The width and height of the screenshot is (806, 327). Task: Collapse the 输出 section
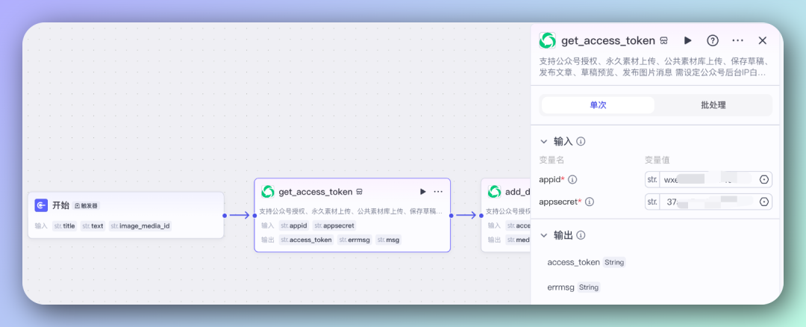(x=544, y=235)
